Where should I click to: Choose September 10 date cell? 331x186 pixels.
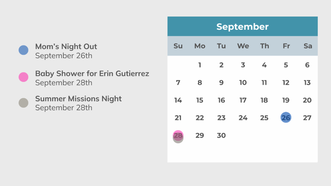pyautogui.click(x=243, y=83)
